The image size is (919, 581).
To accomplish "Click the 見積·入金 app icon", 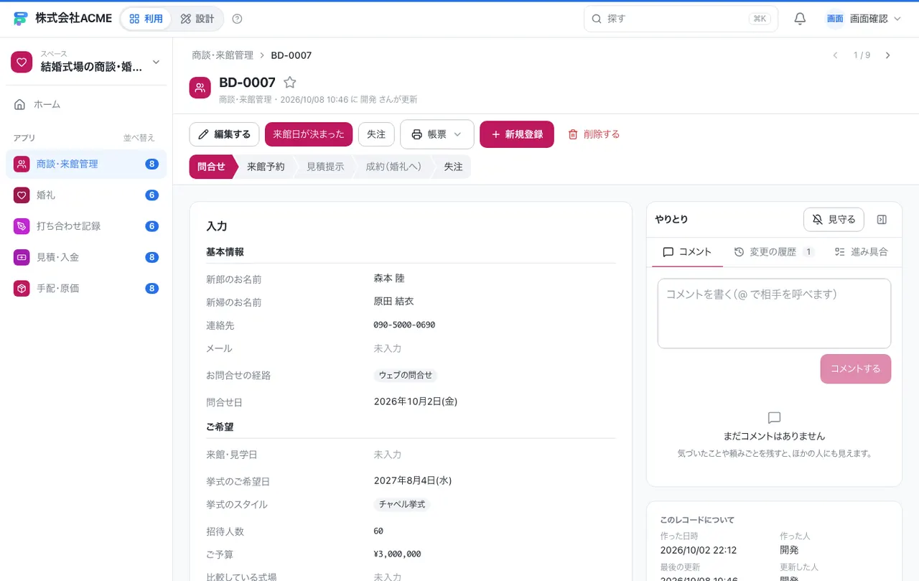I will click(x=22, y=257).
